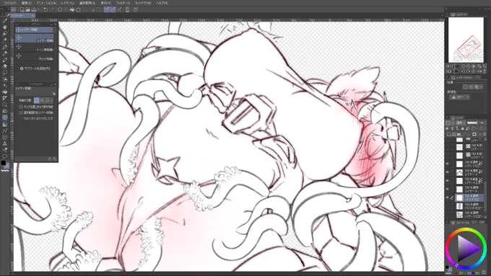Image resolution: width=491 pixels, height=276 pixels.
Task: Select the グリッド移動 sub tool
Action: [x=35, y=57]
